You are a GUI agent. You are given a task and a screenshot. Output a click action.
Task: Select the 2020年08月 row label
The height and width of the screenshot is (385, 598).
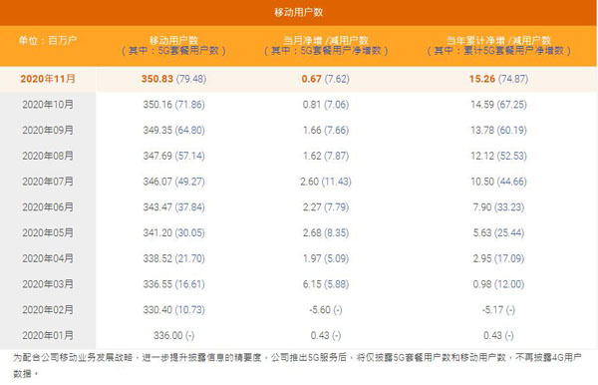pyautogui.click(x=48, y=156)
